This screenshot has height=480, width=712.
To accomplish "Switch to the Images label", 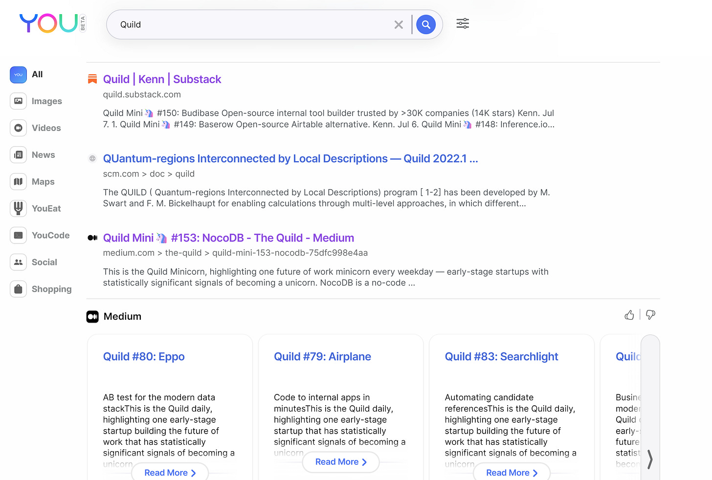I will 47,101.
